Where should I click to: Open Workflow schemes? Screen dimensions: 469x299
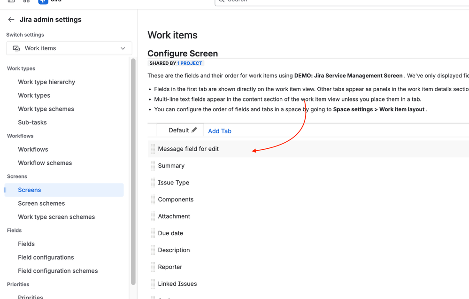pos(45,163)
